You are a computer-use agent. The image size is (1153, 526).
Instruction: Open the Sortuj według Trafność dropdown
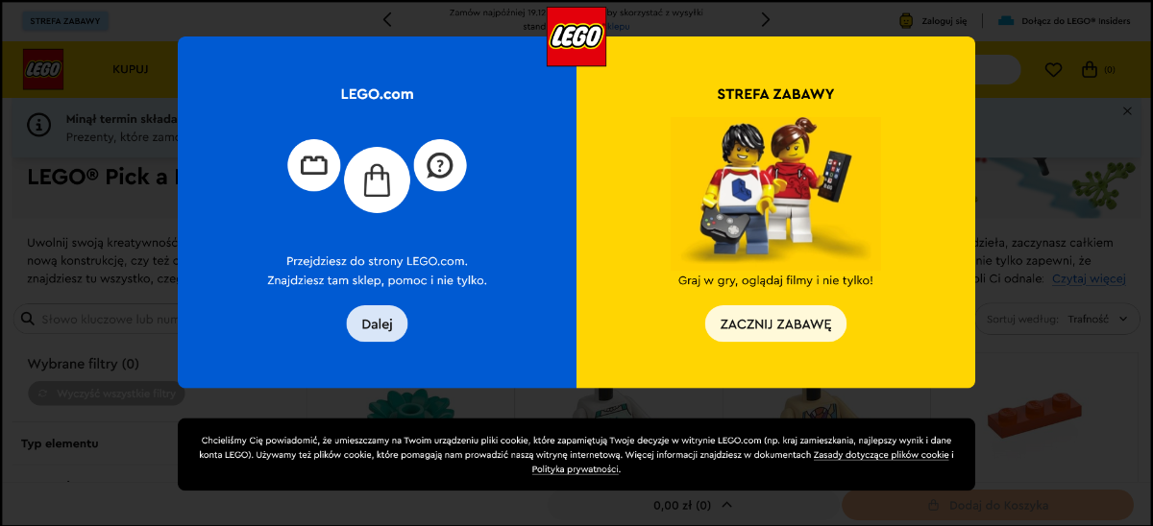pos(1062,319)
